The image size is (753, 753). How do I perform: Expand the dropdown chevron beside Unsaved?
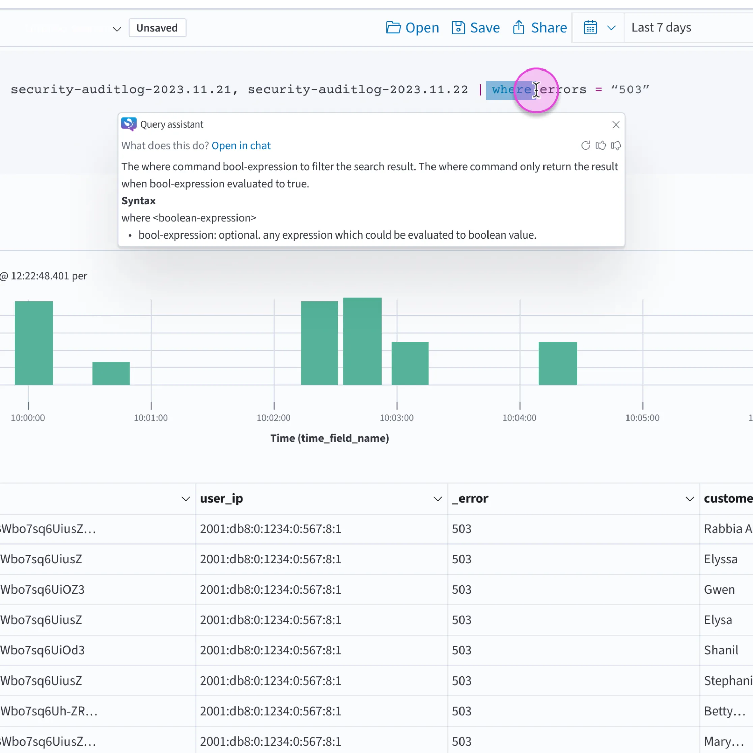(117, 29)
